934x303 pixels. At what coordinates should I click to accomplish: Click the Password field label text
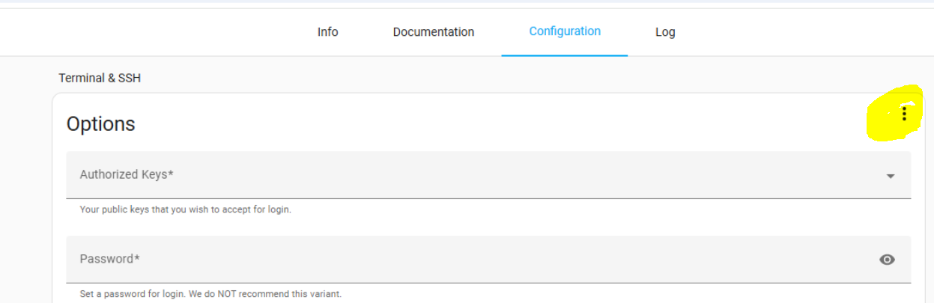(x=110, y=259)
